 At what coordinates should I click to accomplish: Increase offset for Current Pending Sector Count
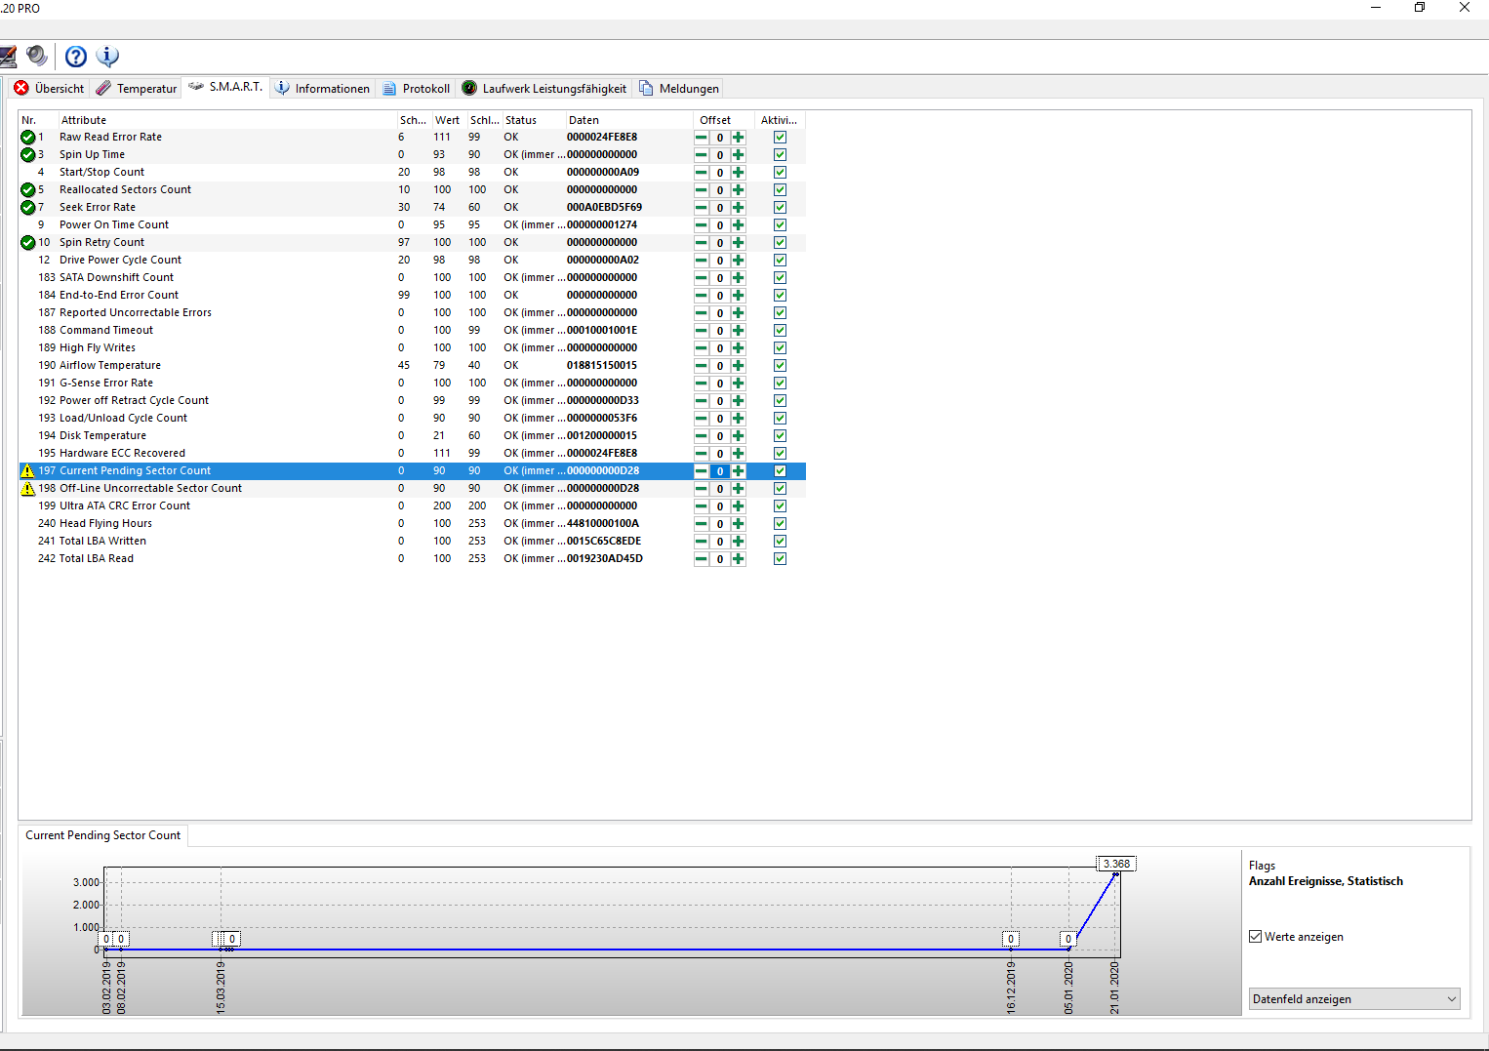click(739, 471)
